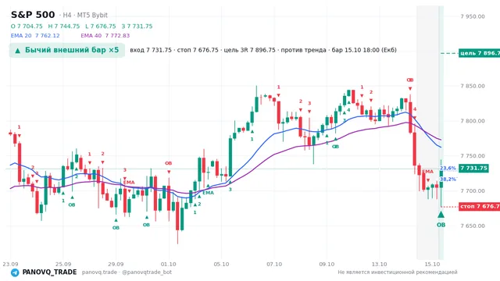The image size is (500, 281).
Task: Click the 25.09 date label
Action: (x=63, y=264)
